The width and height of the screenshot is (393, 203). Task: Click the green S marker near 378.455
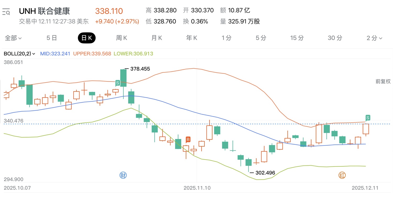click(118, 83)
